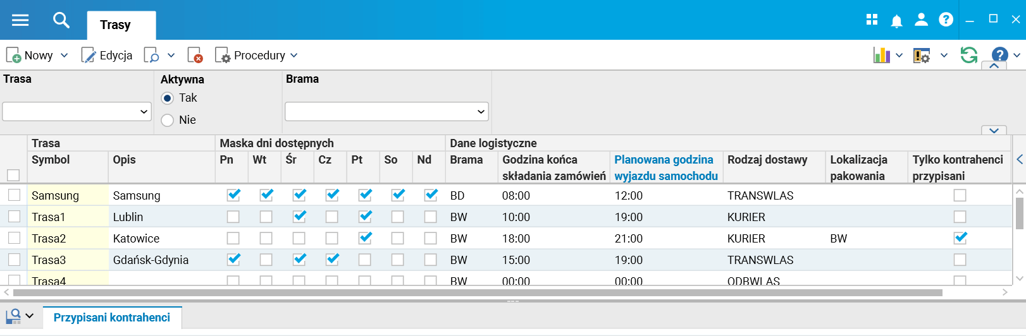Click the preview document magnifier icon
The image size is (1026, 336).
point(151,56)
